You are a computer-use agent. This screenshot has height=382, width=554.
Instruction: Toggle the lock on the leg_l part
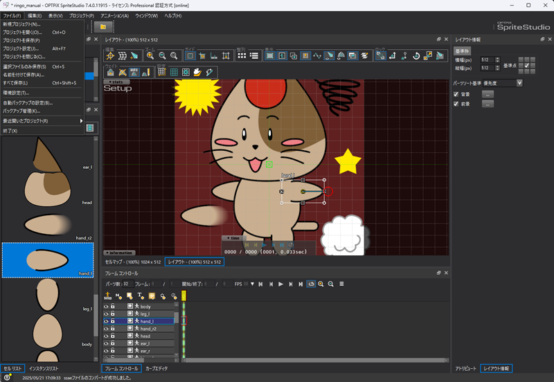113,313
